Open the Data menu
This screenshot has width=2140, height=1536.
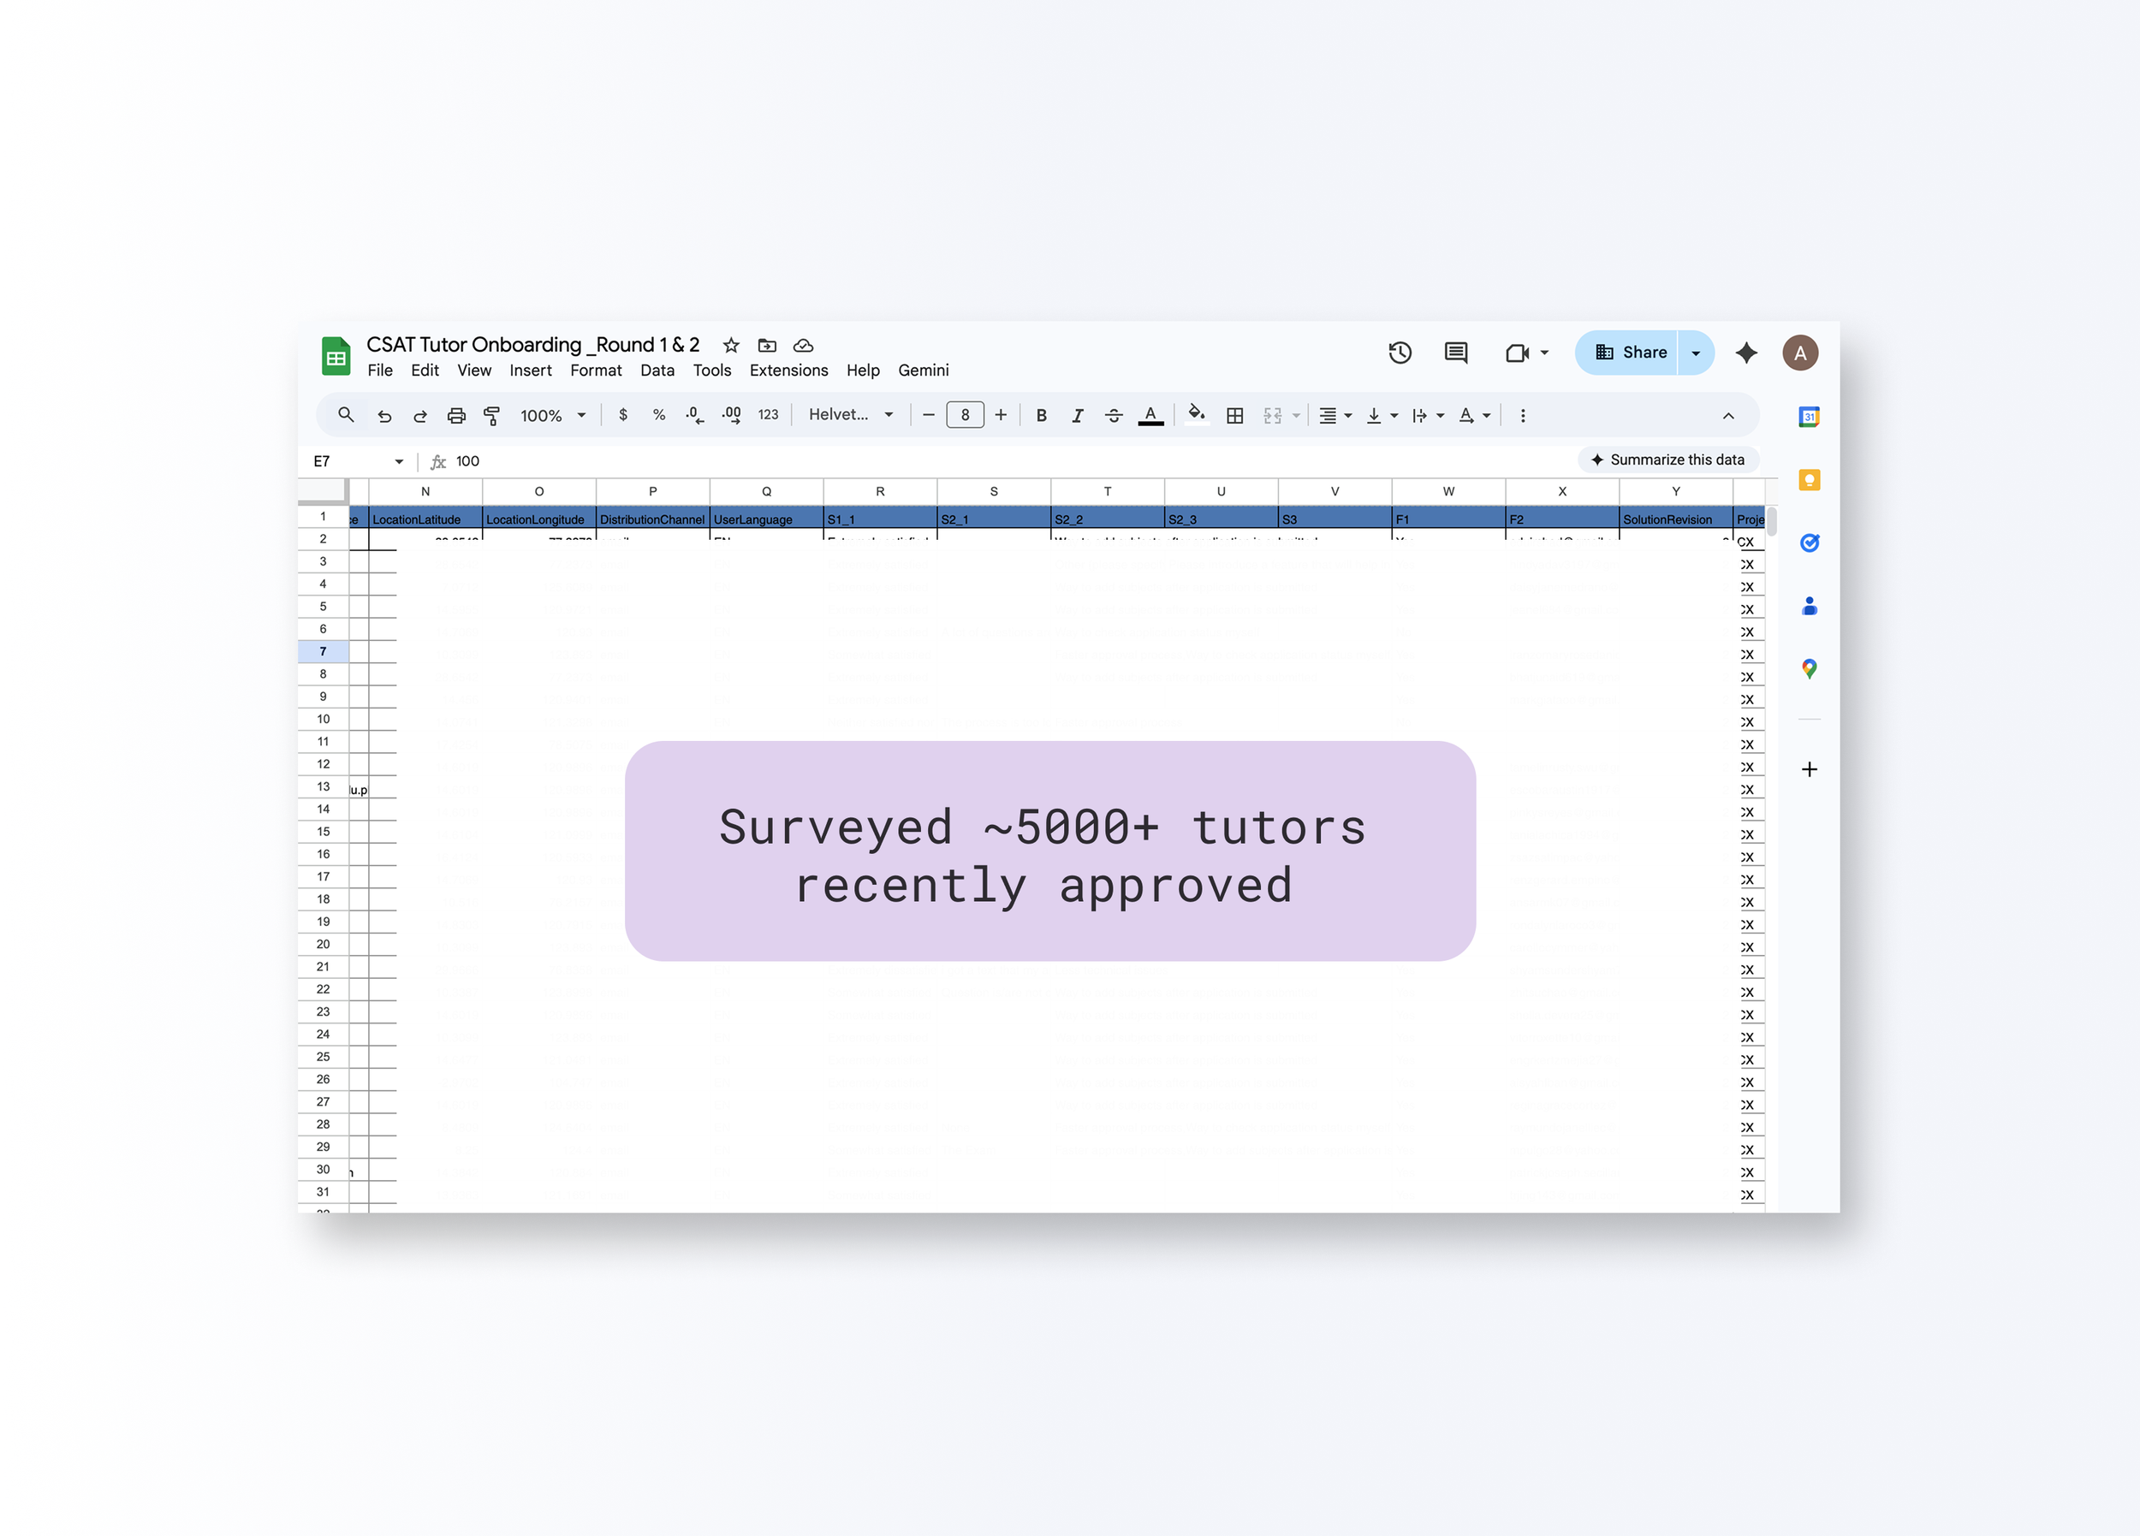(657, 370)
